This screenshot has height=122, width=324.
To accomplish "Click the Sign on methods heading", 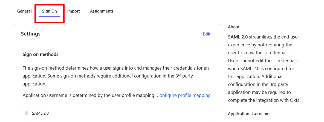I will point(40,54).
